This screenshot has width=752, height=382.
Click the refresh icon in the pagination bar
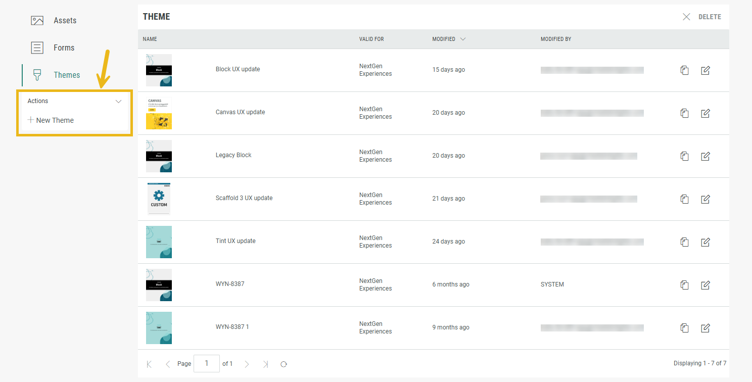(x=284, y=364)
